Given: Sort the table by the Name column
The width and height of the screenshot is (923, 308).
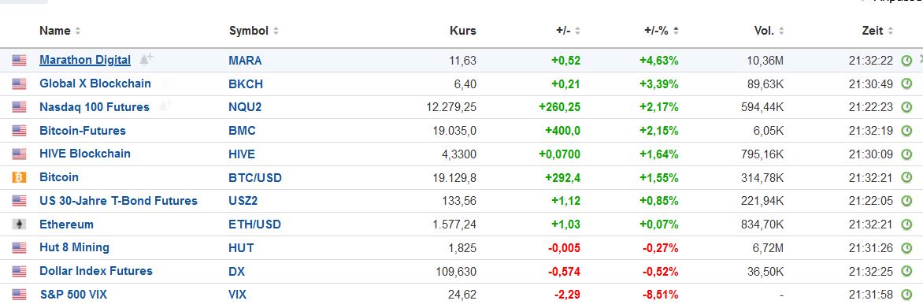Looking at the screenshot, I should tap(60, 31).
